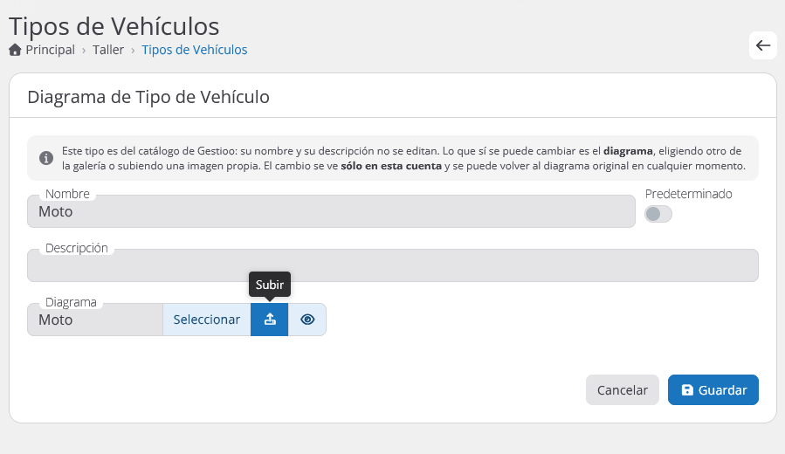Click the chevron between Principal and Taller
The height and width of the screenshot is (454, 785).
tap(84, 51)
